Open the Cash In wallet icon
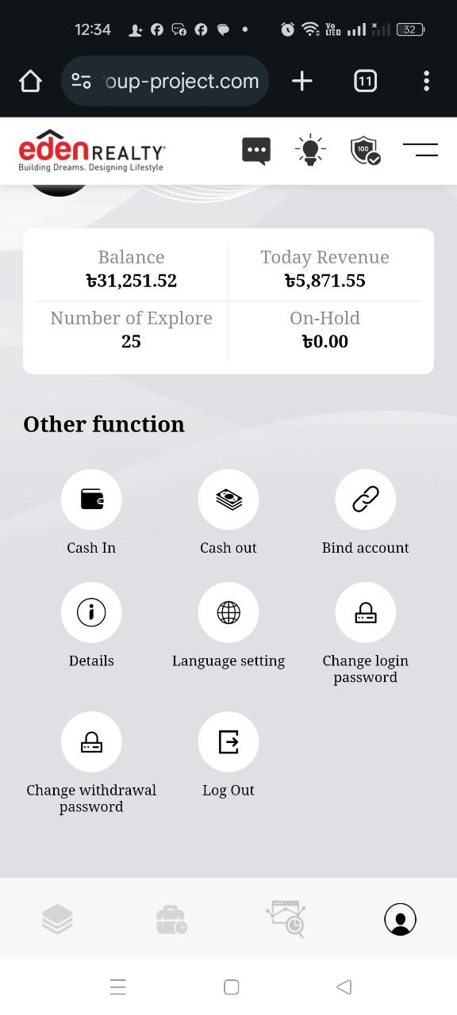Image resolution: width=457 pixels, height=1015 pixels. 91,499
